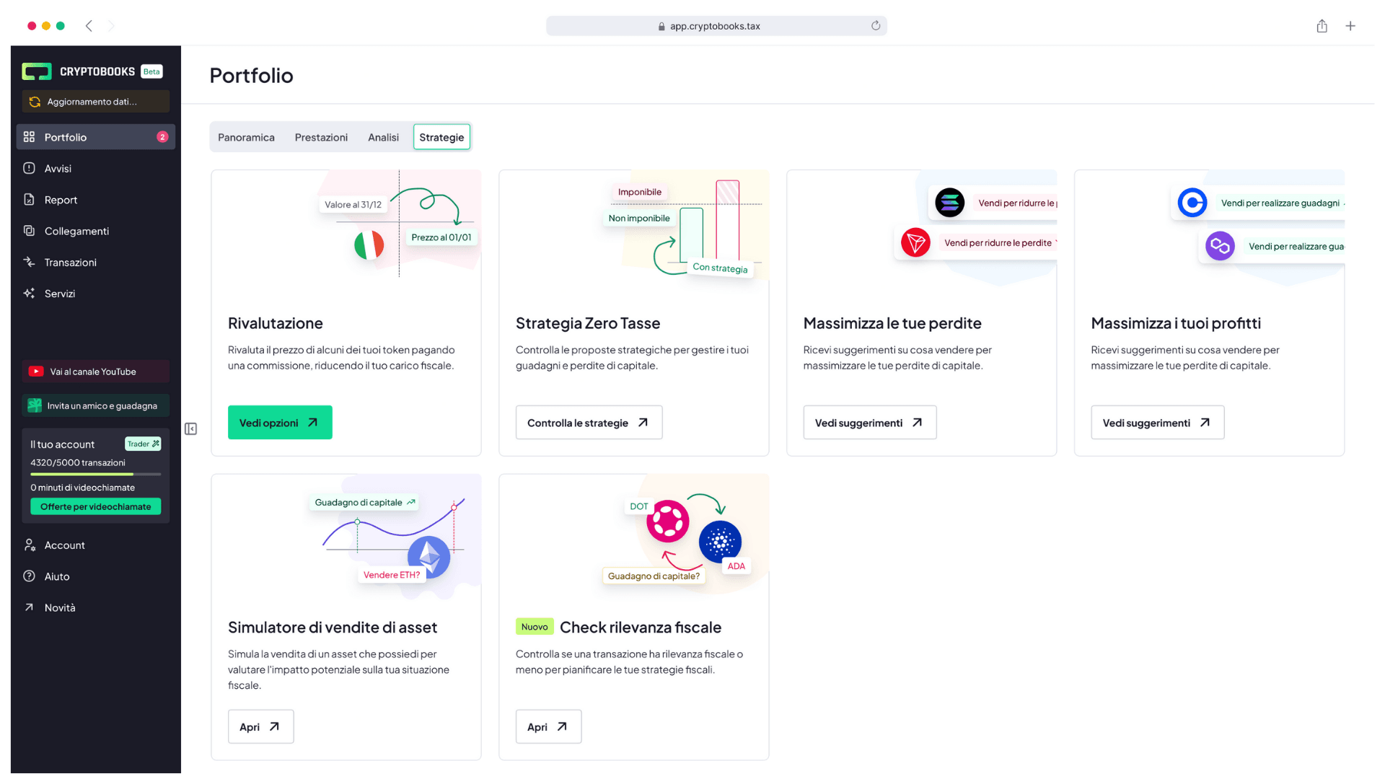Viewport: 1385px width, 779px height.
Task: Click the Controlla le strategie button
Action: pyautogui.click(x=589, y=423)
